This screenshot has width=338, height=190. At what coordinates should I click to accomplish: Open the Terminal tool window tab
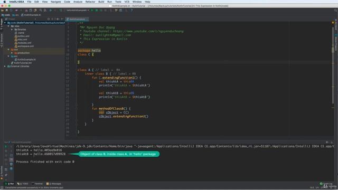[37, 184]
